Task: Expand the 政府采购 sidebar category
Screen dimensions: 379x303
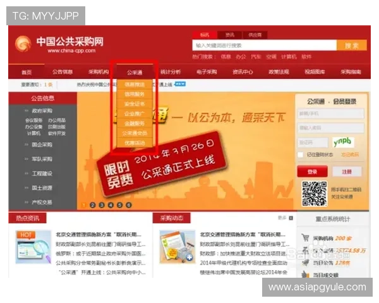Action: click(x=42, y=110)
